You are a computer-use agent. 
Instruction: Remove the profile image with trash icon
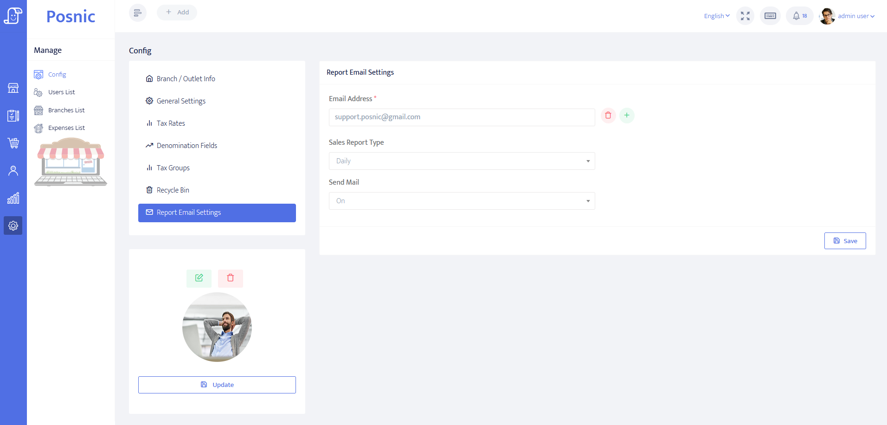coord(231,278)
